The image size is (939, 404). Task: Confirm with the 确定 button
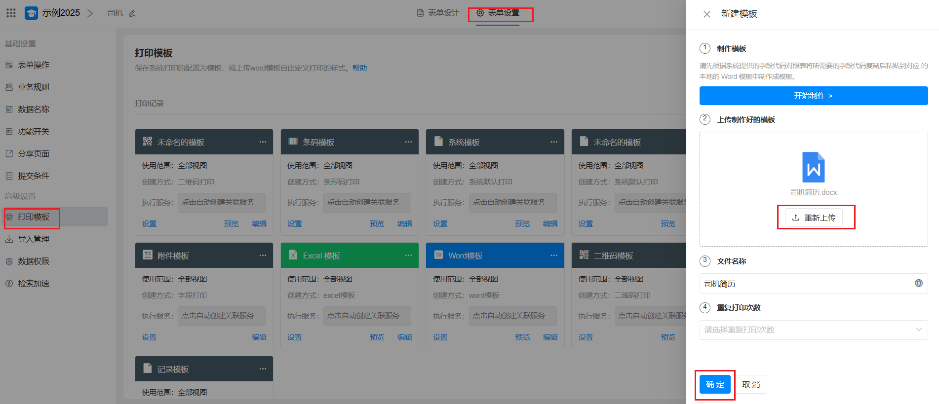(714, 384)
